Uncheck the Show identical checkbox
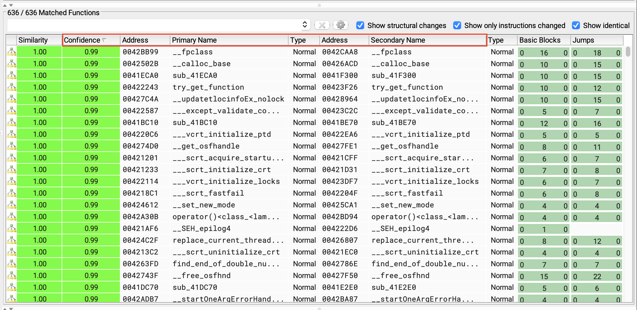Viewport: 637px width, 310px height. [x=576, y=25]
